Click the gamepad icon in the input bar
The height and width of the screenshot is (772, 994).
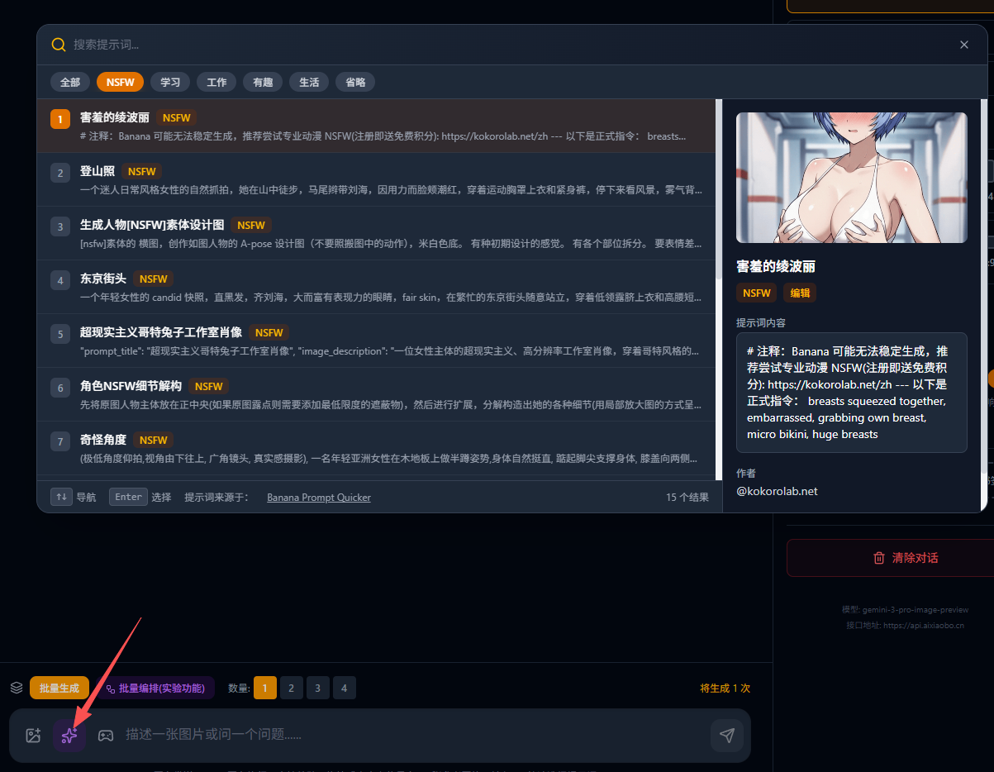coord(106,736)
